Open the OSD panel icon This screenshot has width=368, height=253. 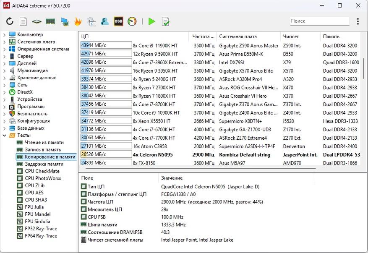pos(118,21)
